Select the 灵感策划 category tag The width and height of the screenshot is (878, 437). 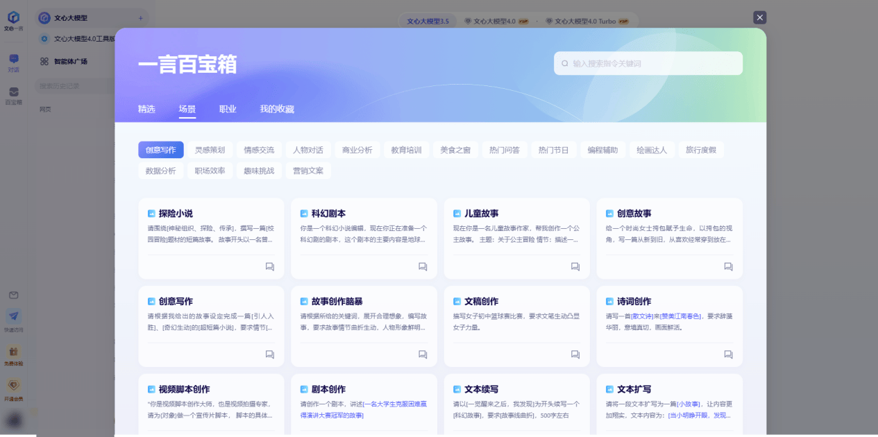210,150
